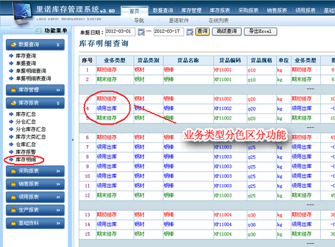The height and width of the screenshot is (247, 335).
Task: Click the arrow icon beside 库存查询
Action: 11,56
